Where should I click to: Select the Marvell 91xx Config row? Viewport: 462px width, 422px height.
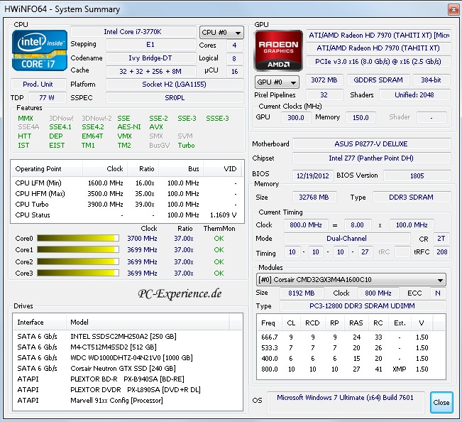pos(128,400)
